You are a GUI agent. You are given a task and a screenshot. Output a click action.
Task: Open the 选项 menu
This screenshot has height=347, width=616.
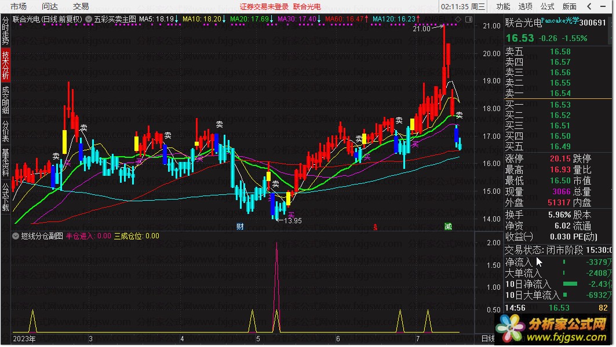(525, 6)
